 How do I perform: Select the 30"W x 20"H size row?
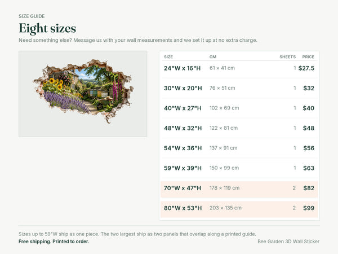point(239,88)
